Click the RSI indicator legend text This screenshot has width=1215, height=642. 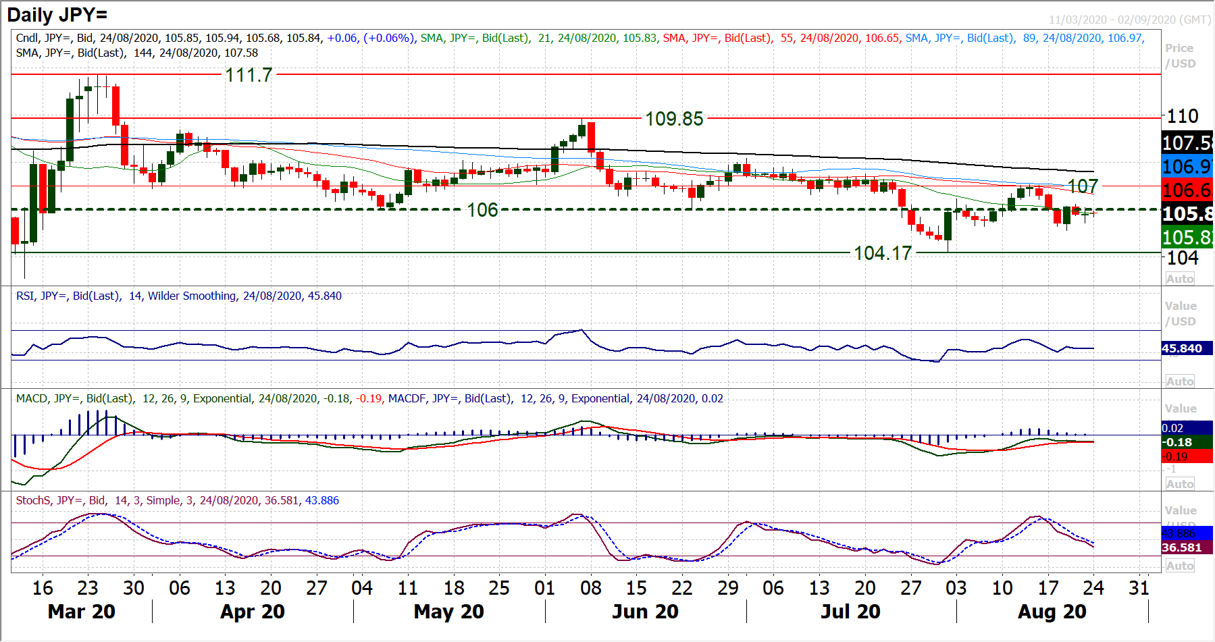pos(179,296)
